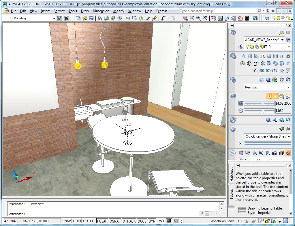Open Workspace Settings gear icon
Image resolution: width=295 pixels, height=226 pixels.
point(60,18)
